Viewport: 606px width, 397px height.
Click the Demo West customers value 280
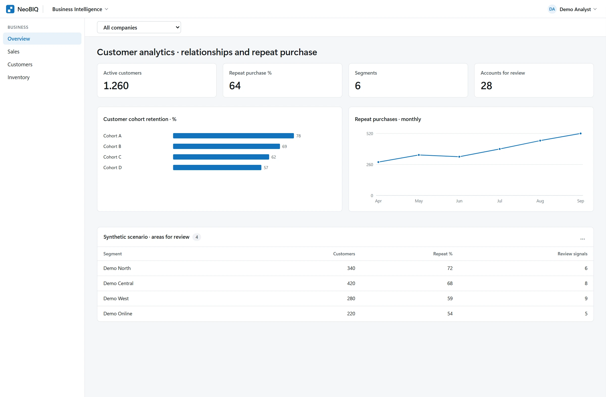(x=351, y=298)
